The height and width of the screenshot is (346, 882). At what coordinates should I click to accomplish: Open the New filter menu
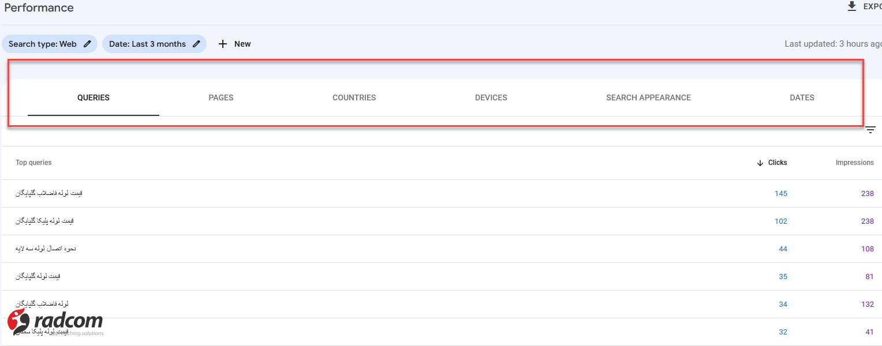coord(234,44)
